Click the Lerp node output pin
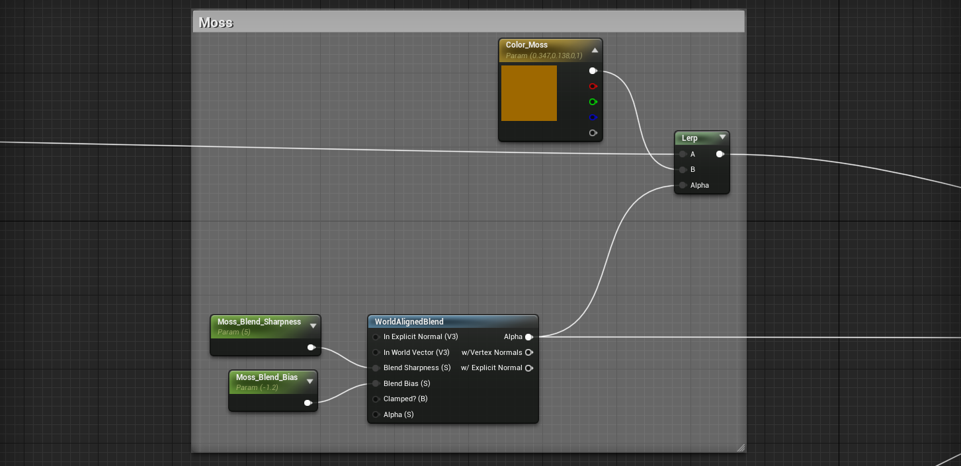Screen dimensions: 961x466 pyautogui.click(x=720, y=154)
